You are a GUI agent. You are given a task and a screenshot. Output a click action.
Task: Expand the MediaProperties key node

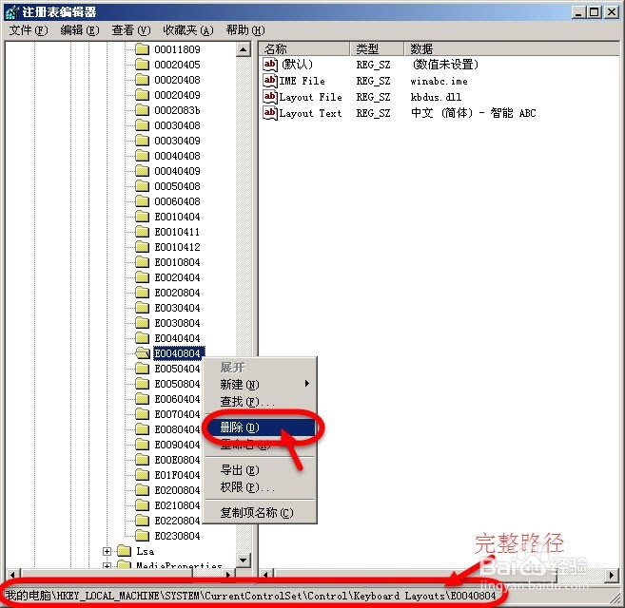pos(107,565)
